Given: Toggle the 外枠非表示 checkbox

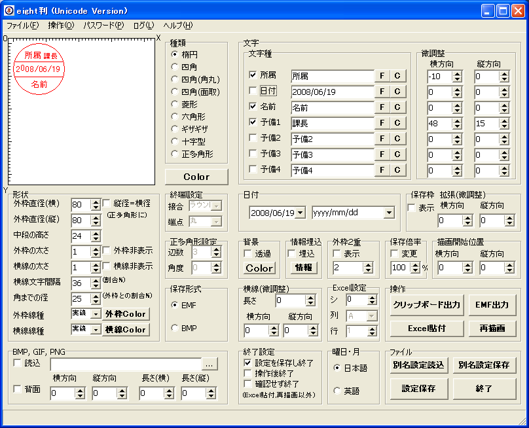Looking at the screenshot, I should tap(106, 250).
